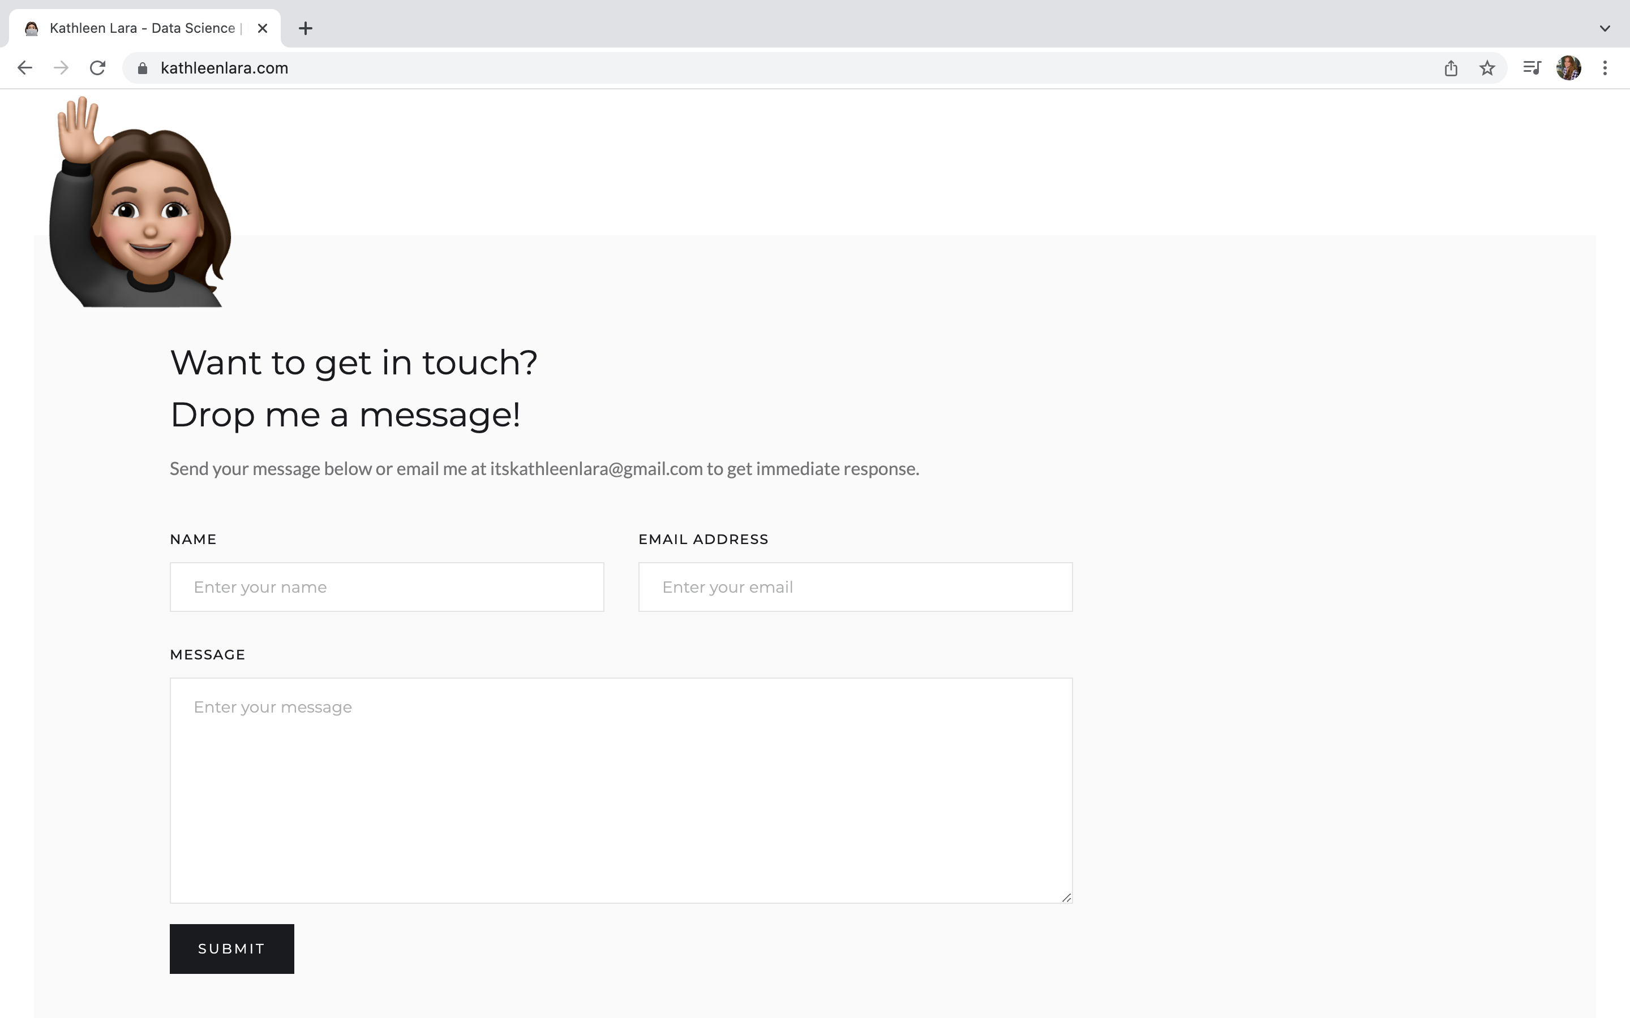Viewport: 1630px width, 1018px height.
Task: Reload the current page
Action: pos(98,68)
